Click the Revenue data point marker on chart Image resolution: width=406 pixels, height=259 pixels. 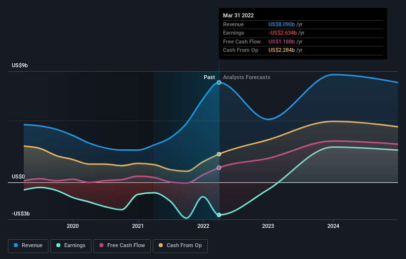tap(219, 83)
